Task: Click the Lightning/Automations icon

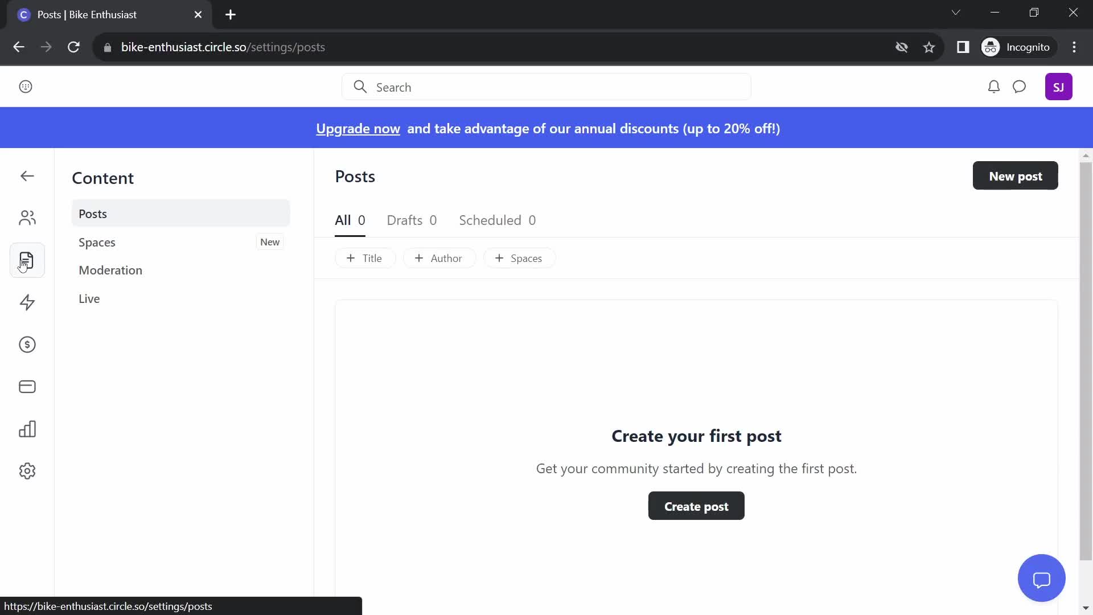Action: 27,302
